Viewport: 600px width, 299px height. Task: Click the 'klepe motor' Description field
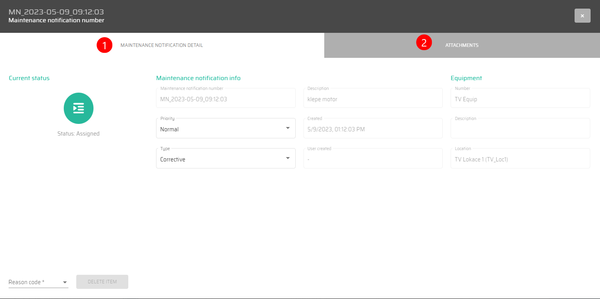373,99
